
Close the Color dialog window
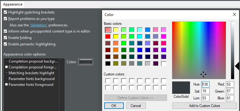point(234,14)
